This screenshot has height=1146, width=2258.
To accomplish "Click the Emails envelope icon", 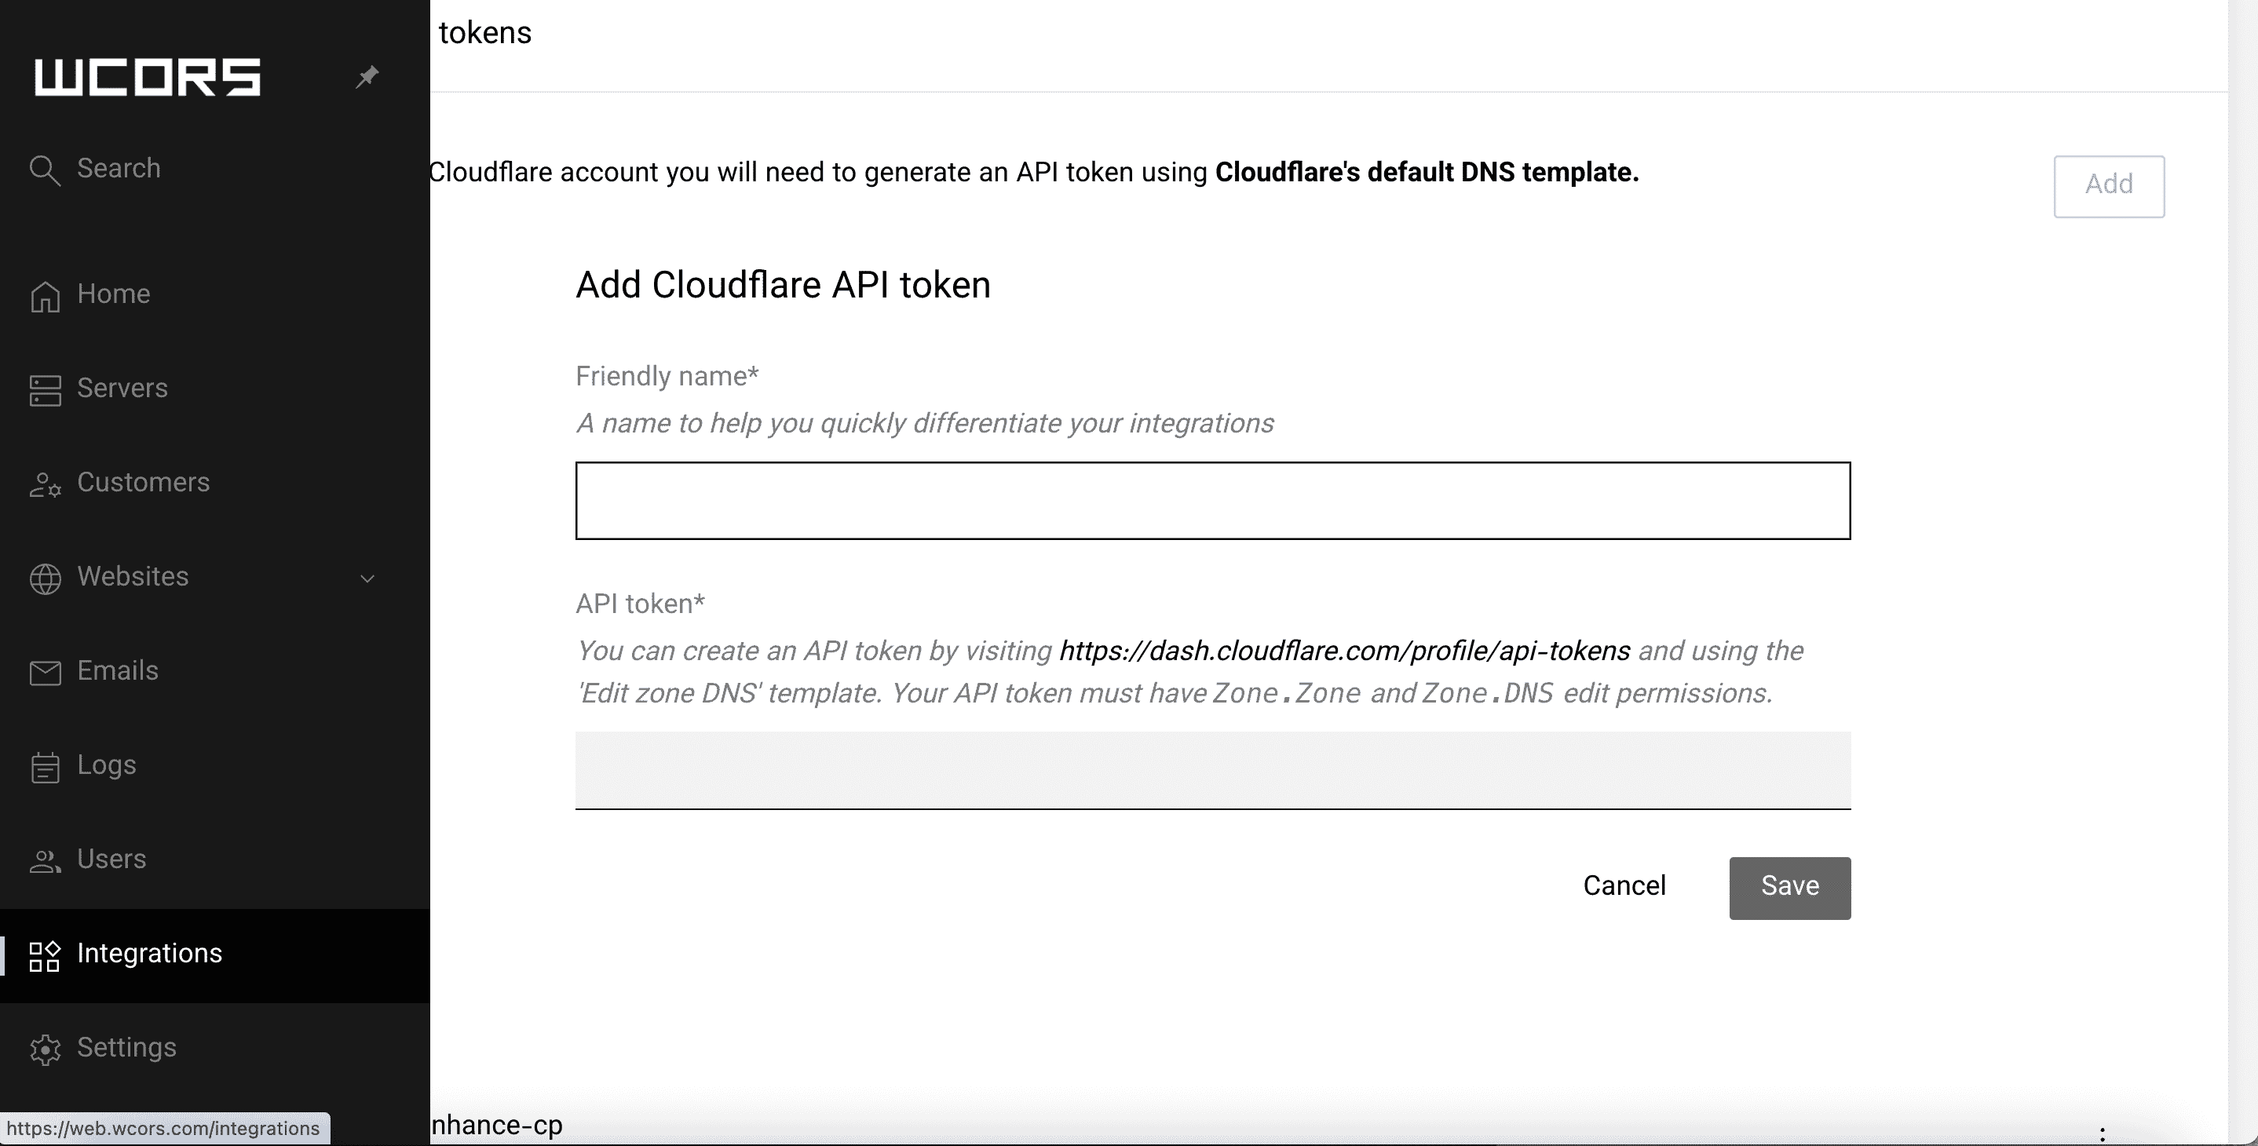I will tap(45, 673).
